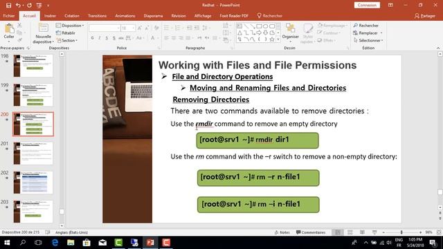
Task: Expand the shapes gallery more arrow
Action: coord(278,40)
